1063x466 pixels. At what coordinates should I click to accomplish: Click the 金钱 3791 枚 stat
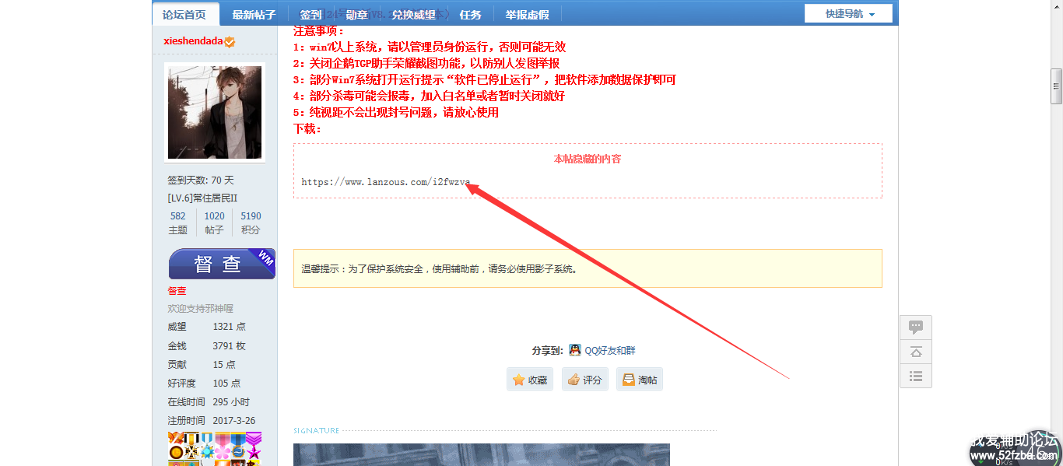pyautogui.click(x=206, y=345)
